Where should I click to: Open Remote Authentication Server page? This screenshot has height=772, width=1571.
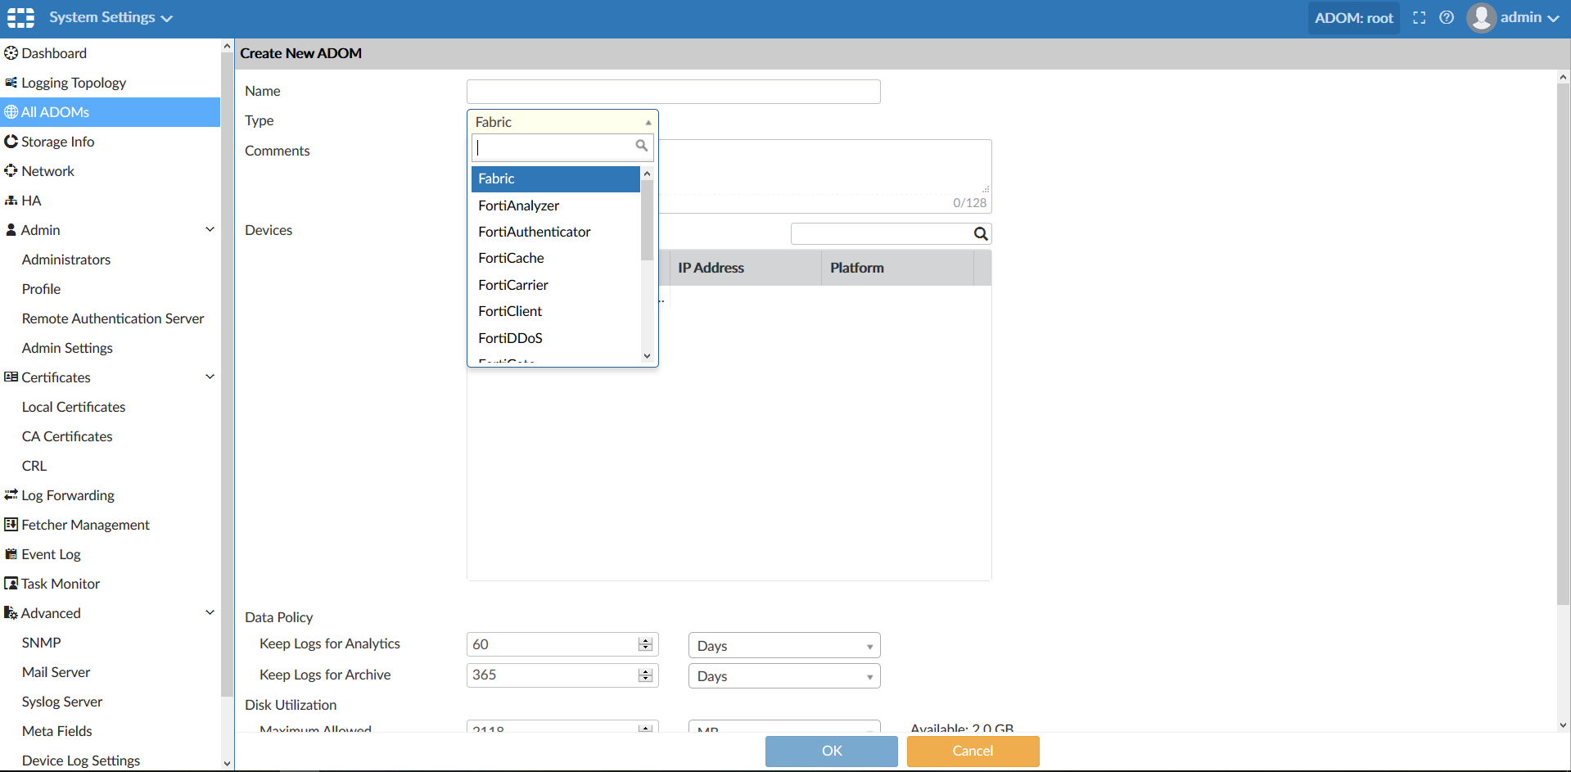pos(113,318)
